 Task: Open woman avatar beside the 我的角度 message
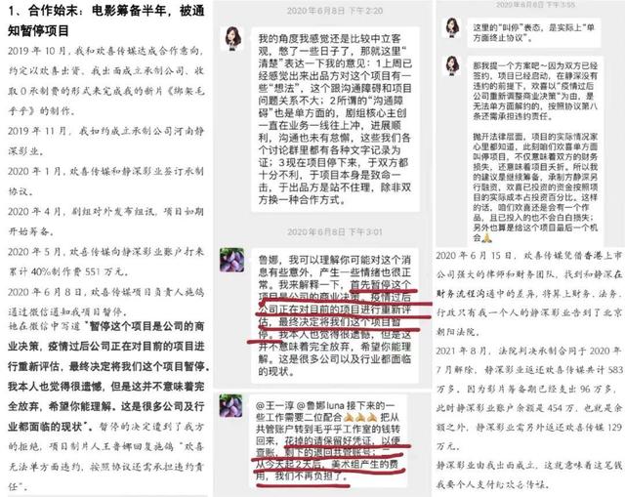[x=233, y=39]
